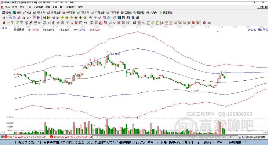Click horizontal scrollbar left arrow
The height and width of the screenshot is (145, 268).
(97, 137)
